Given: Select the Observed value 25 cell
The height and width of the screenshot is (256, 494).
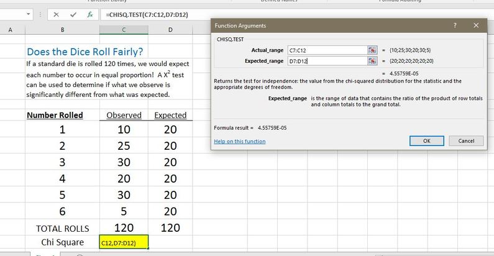Looking at the screenshot, I should [x=124, y=147].
